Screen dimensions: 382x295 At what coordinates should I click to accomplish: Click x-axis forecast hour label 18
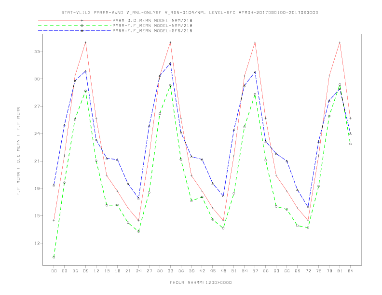click(x=117, y=271)
